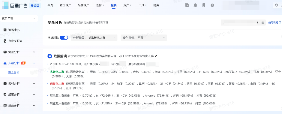Click the 升级版 badge

(x=35, y=6)
